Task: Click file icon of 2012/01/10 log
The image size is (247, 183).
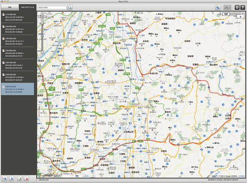Action: pyautogui.click(x=3, y=62)
